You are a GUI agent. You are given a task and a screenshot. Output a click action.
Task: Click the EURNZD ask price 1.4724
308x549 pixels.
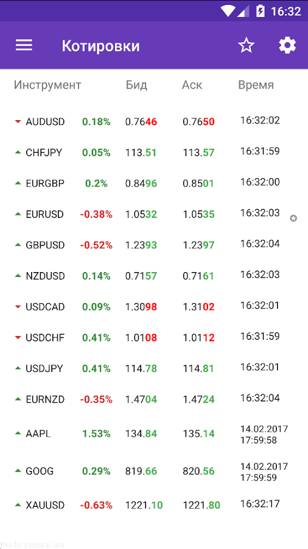[x=198, y=400]
